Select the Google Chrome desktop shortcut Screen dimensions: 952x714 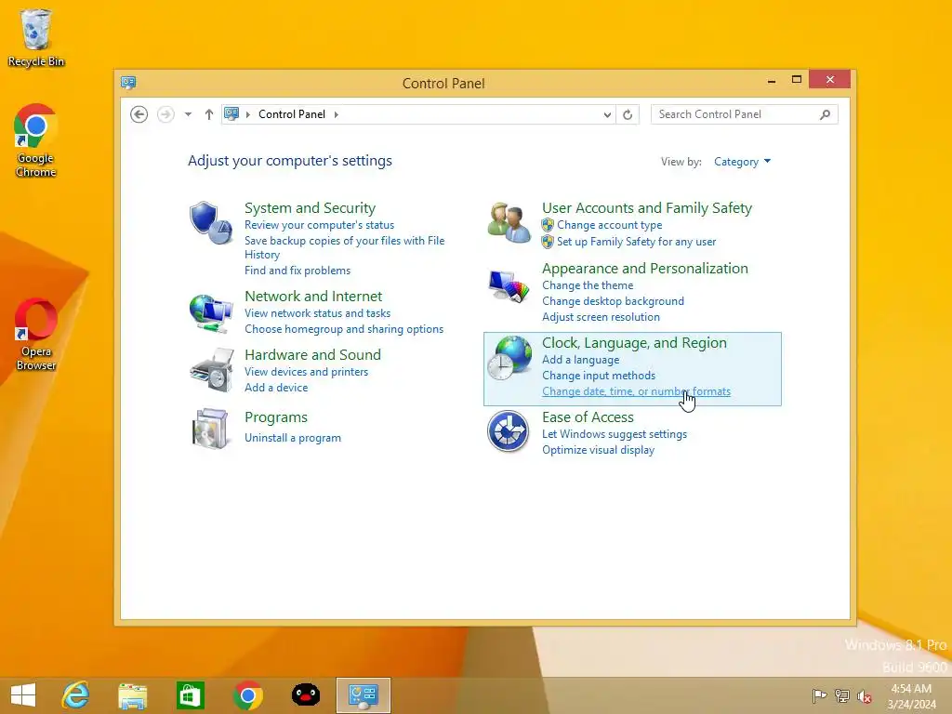click(36, 141)
